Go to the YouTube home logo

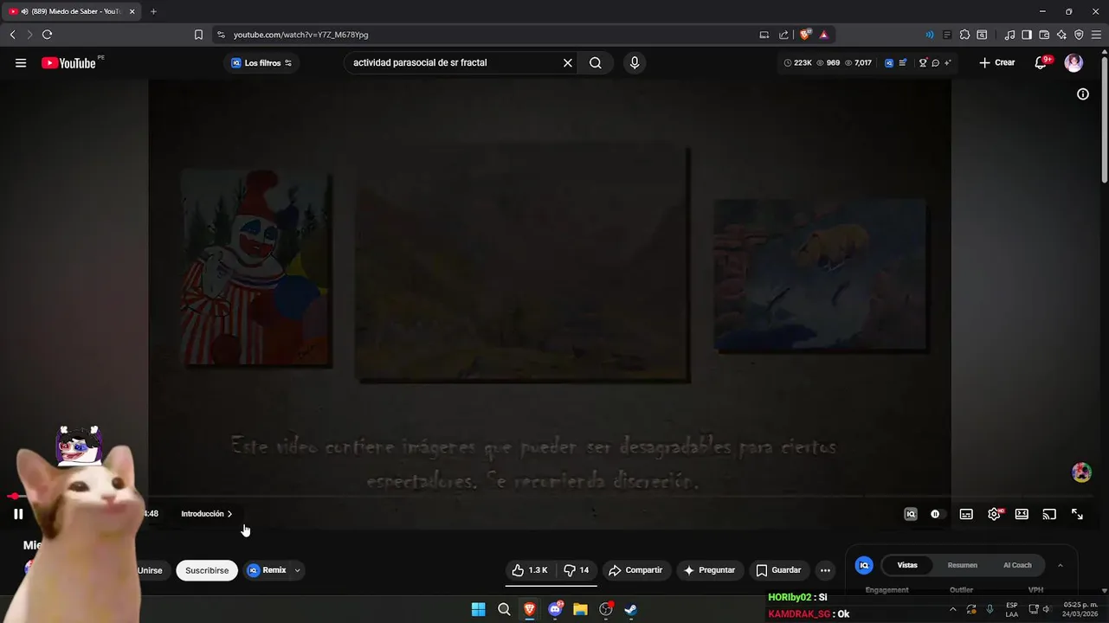click(69, 63)
